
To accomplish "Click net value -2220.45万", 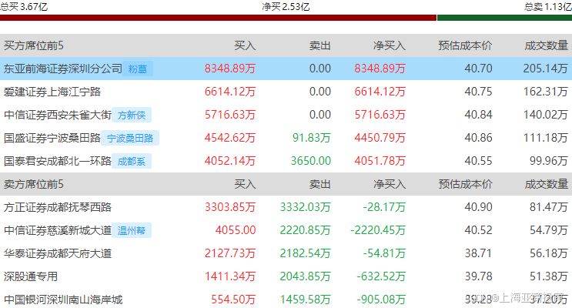I will [x=377, y=230].
